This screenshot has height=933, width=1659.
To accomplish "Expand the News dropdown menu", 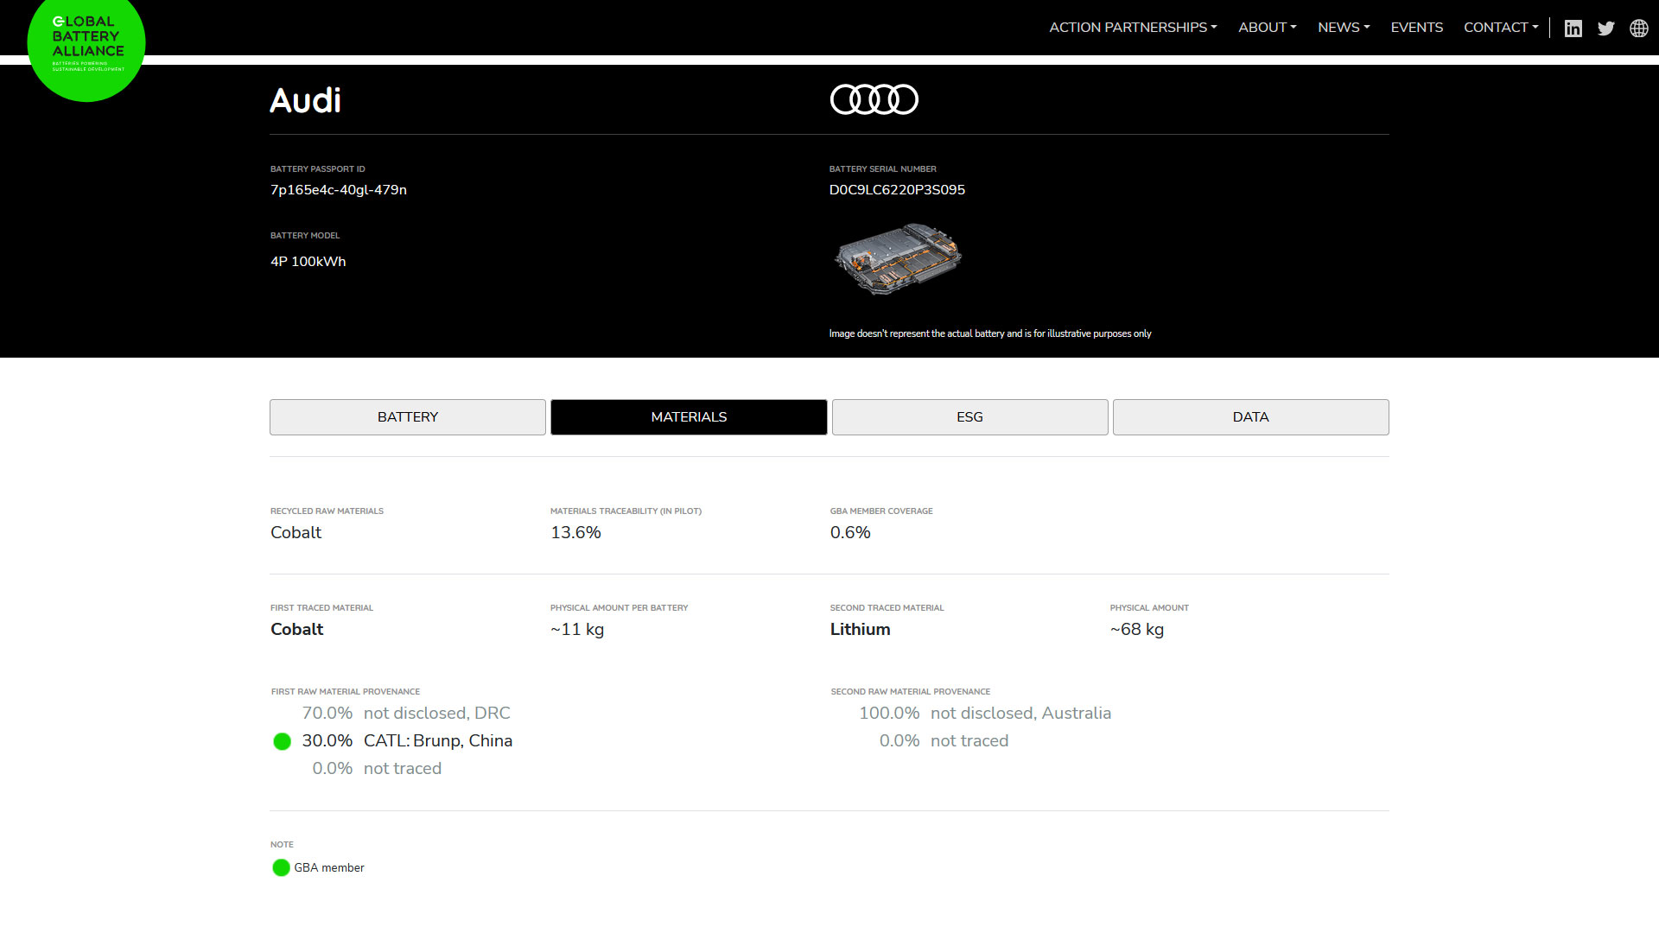I will pyautogui.click(x=1344, y=28).
